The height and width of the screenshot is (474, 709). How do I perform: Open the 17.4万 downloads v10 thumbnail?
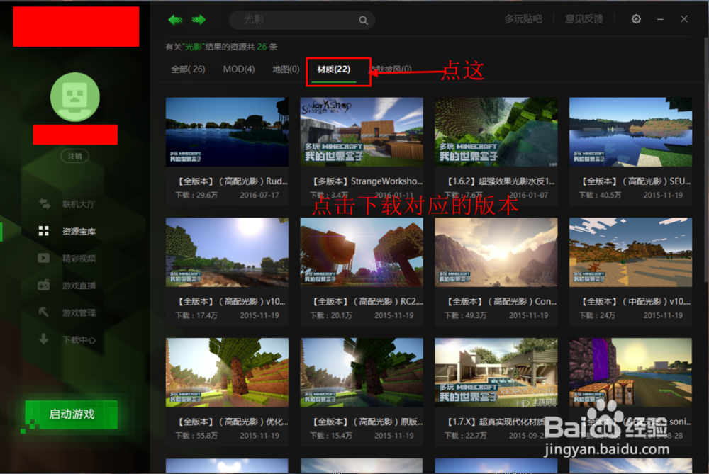click(x=227, y=252)
